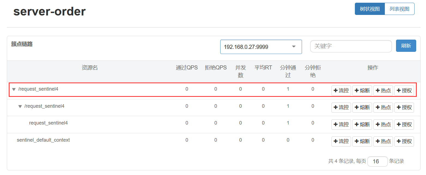This screenshot has width=426, height=175.
Task: Add circuit breaker (熔断) for sentinel_default_context
Action: [362, 141]
